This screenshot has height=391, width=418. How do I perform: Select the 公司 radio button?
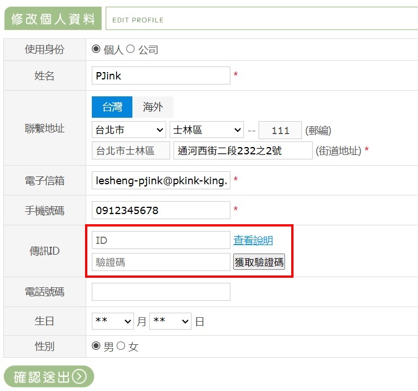click(x=130, y=49)
